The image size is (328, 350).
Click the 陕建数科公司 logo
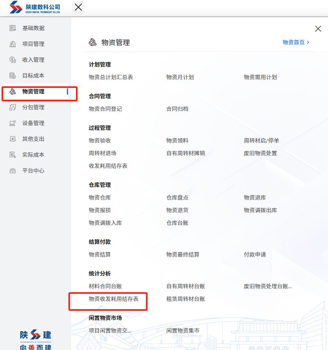(x=35, y=7)
